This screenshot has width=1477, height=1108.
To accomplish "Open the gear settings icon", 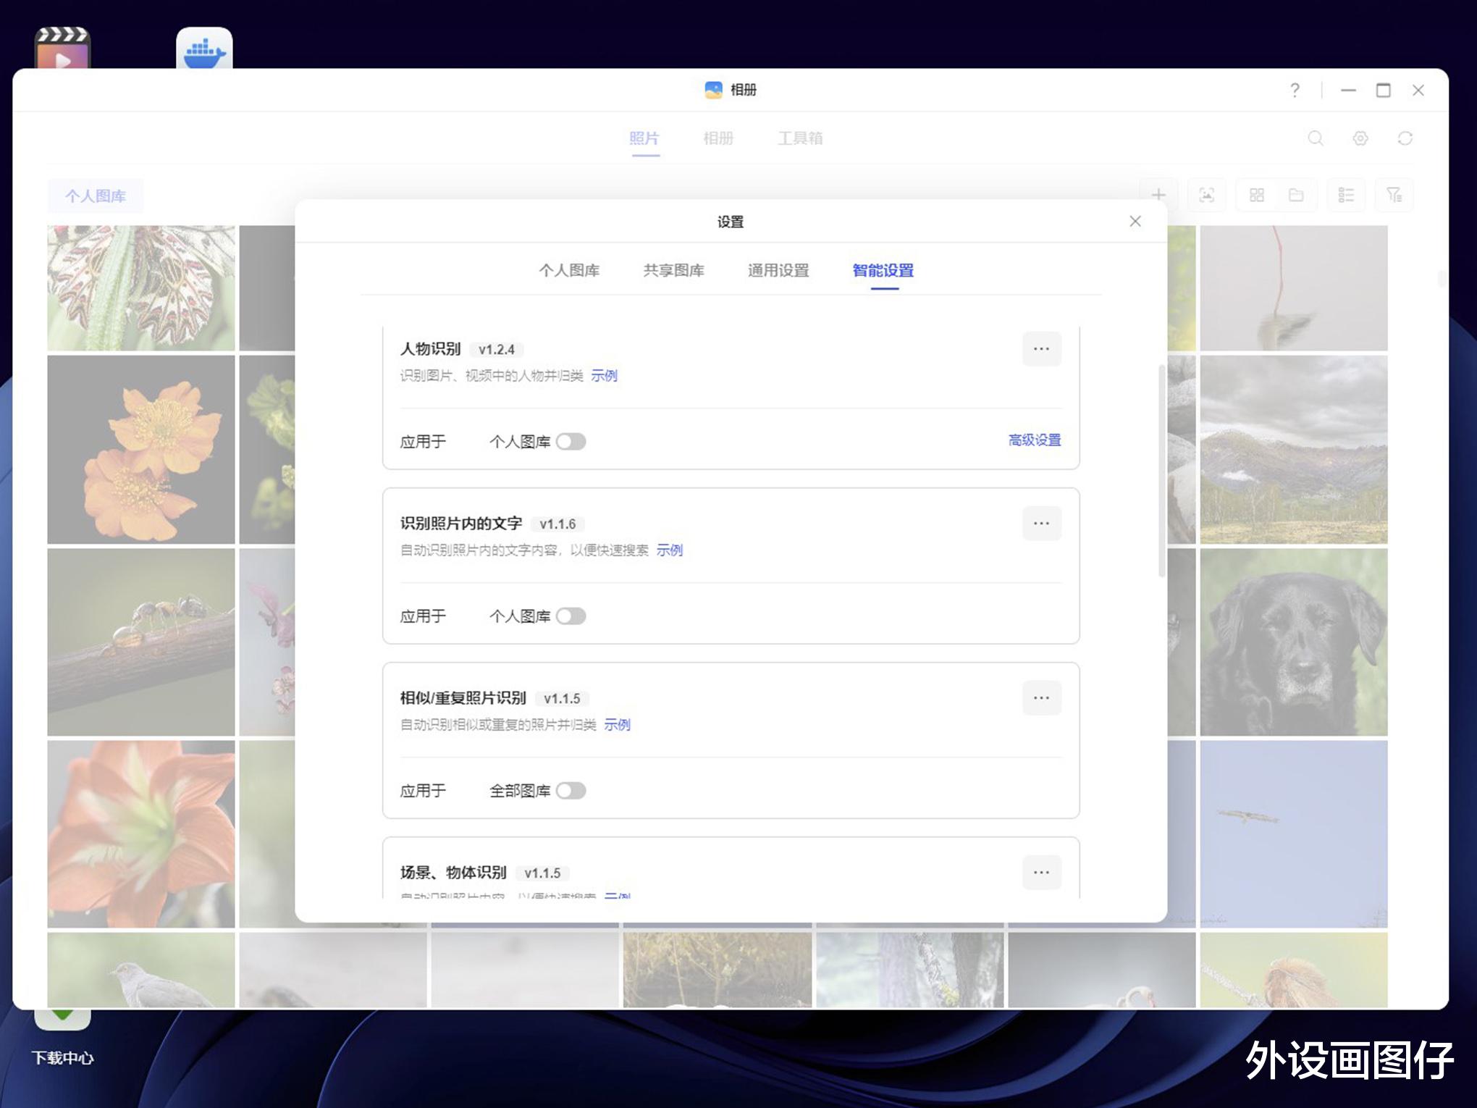I will click(x=1360, y=138).
